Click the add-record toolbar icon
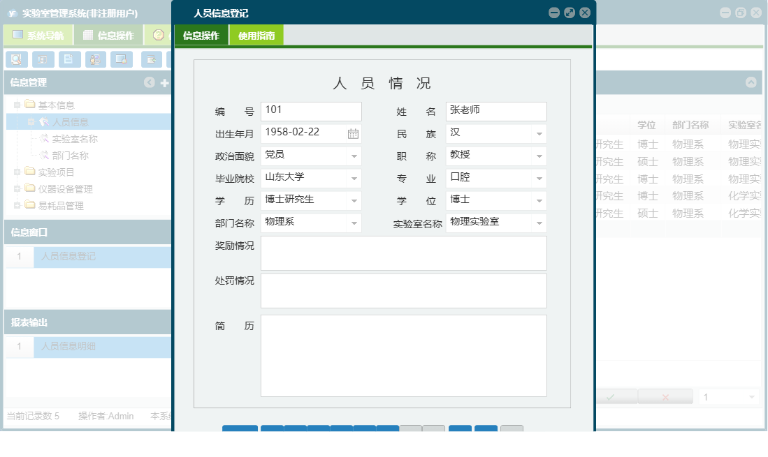 coord(152,59)
